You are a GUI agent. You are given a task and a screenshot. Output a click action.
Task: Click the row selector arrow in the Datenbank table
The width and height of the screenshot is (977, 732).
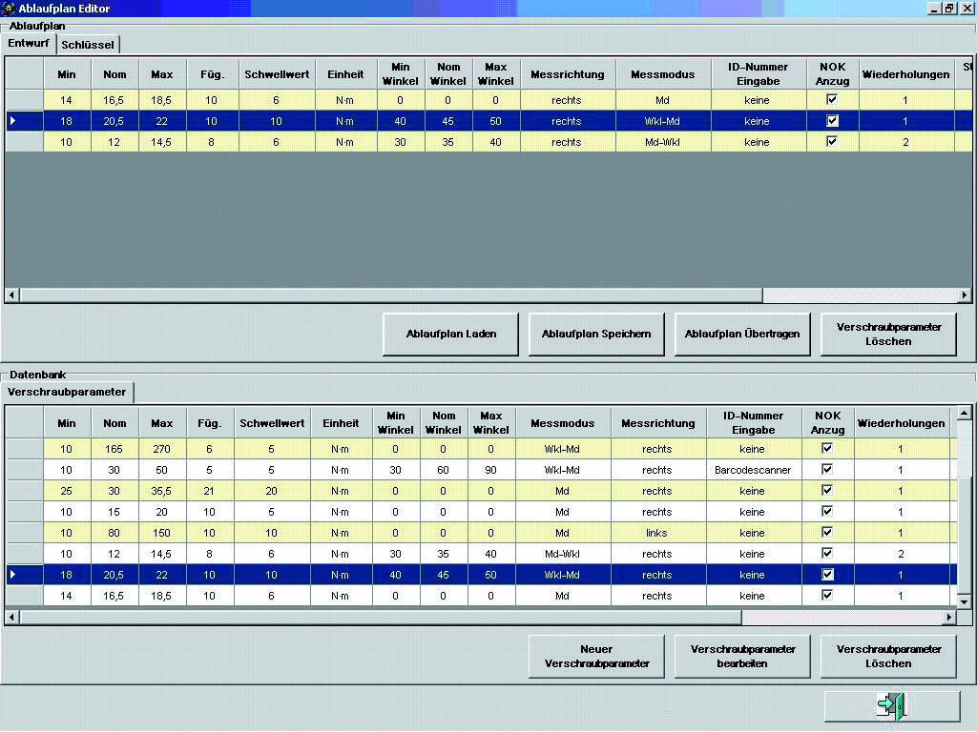[12, 575]
